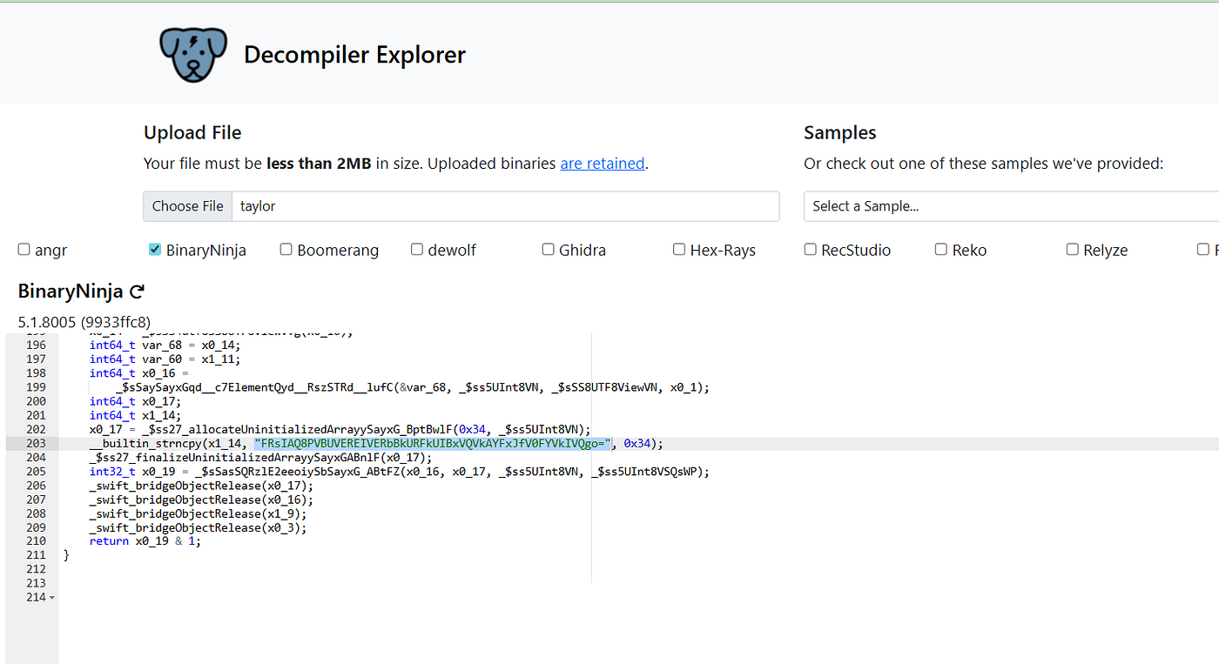Click the Samples heading
This screenshot has height=664, width=1219.
pyautogui.click(x=840, y=133)
